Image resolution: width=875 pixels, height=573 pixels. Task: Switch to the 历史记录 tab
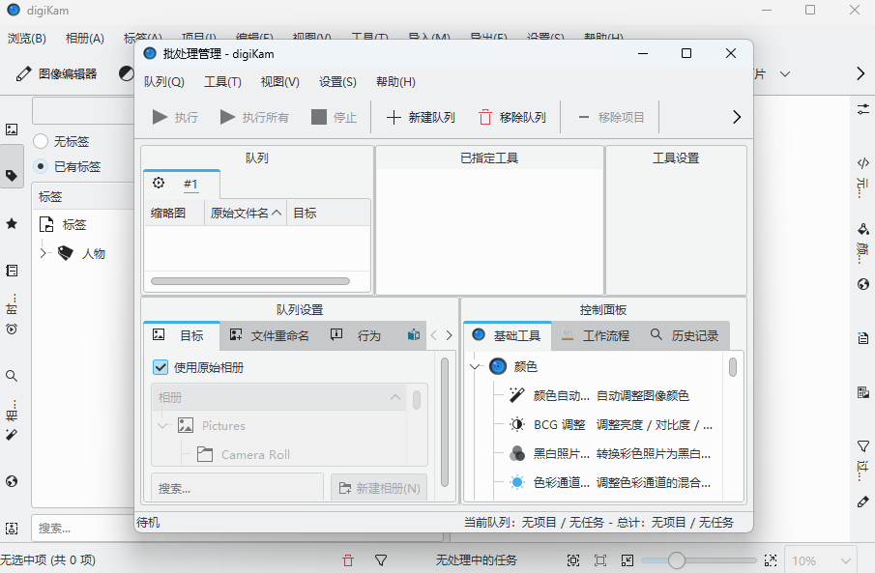pyautogui.click(x=685, y=335)
